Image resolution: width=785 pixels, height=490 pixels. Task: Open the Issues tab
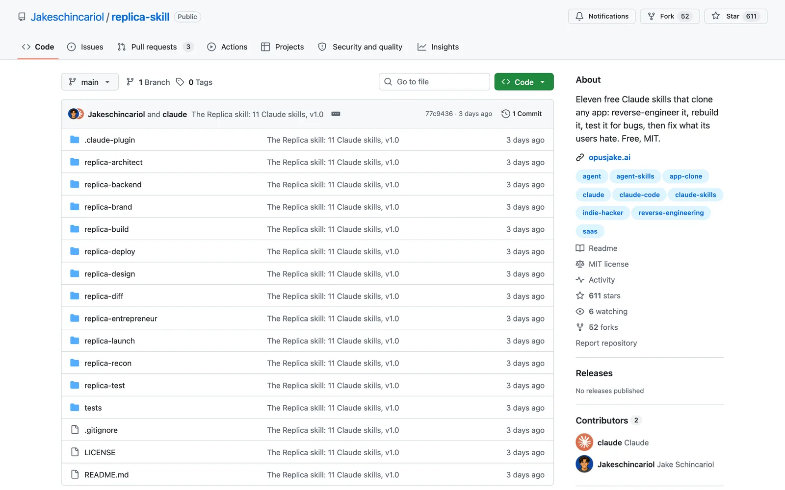(x=85, y=47)
